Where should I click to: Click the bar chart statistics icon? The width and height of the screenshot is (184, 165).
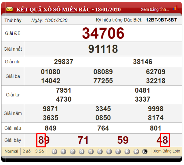coord(175,8)
